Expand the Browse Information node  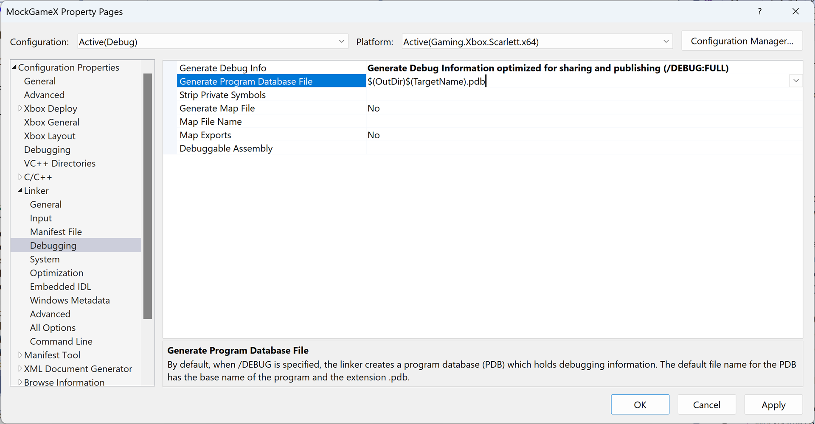[x=20, y=382]
